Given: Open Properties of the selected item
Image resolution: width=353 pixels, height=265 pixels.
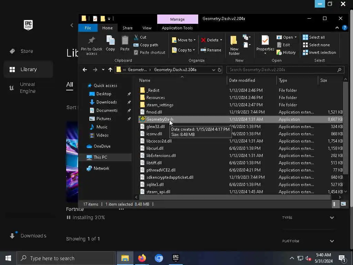Looking at the screenshot, I should tap(265, 45).
